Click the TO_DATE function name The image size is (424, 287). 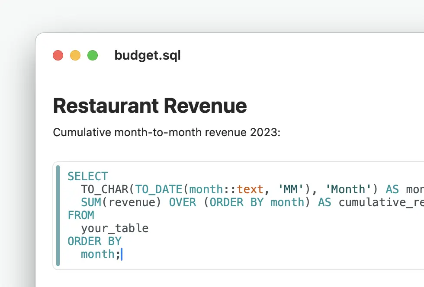point(154,189)
